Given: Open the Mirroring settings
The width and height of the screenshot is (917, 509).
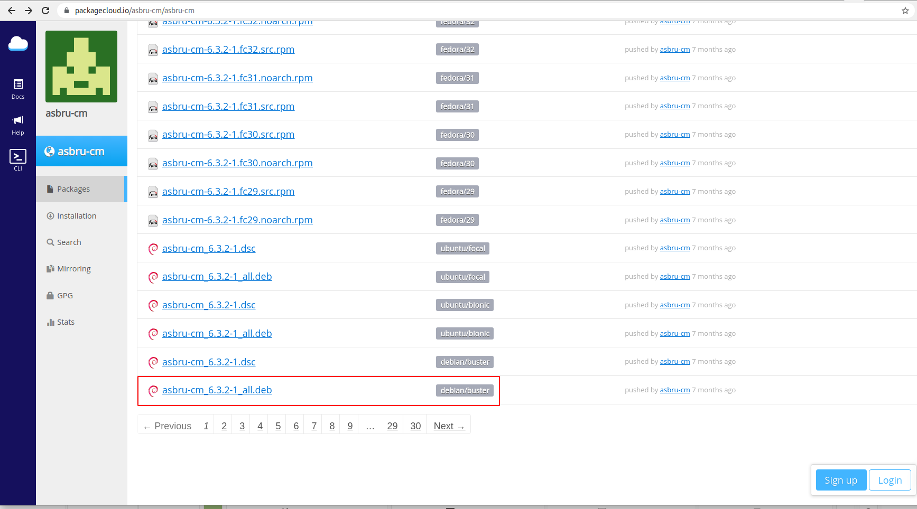Looking at the screenshot, I should 73,268.
